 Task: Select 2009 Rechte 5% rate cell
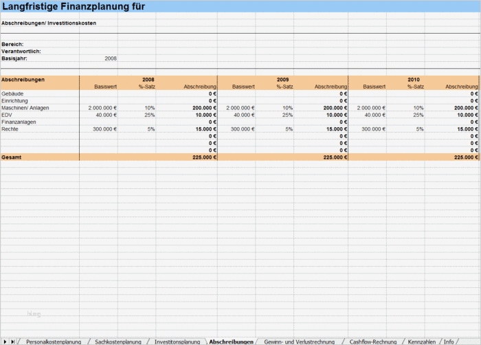(x=275, y=129)
